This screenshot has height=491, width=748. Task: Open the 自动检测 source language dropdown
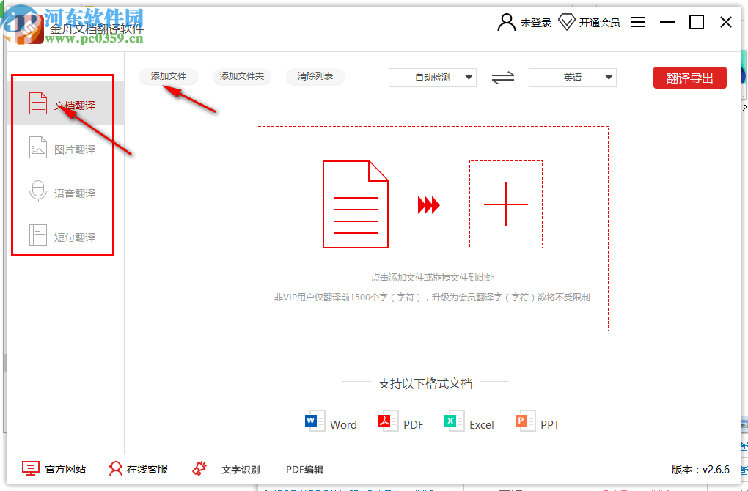(432, 77)
